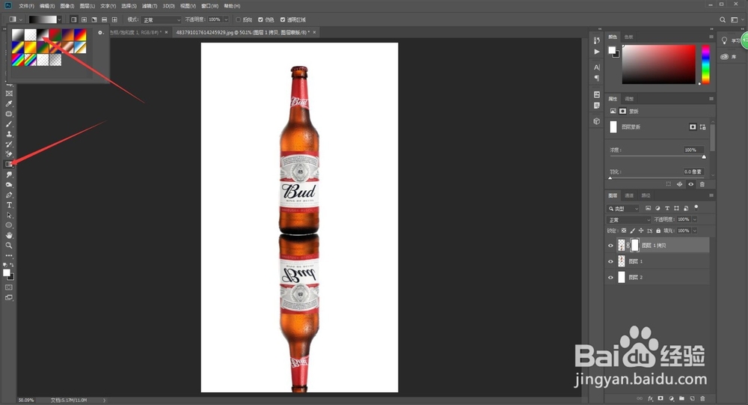Open the options bar 不透明度 dropdown arrow
Image resolution: width=748 pixels, height=405 pixels.
(x=226, y=19)
